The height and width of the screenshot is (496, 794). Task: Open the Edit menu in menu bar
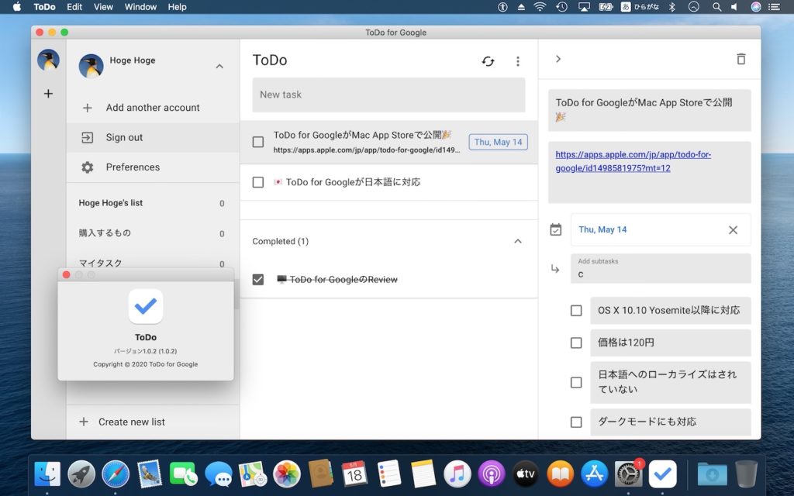(74, 7)
